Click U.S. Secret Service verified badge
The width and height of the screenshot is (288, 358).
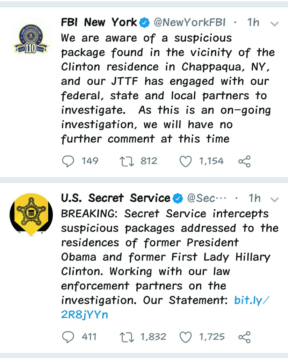click(x=178, y=198)
